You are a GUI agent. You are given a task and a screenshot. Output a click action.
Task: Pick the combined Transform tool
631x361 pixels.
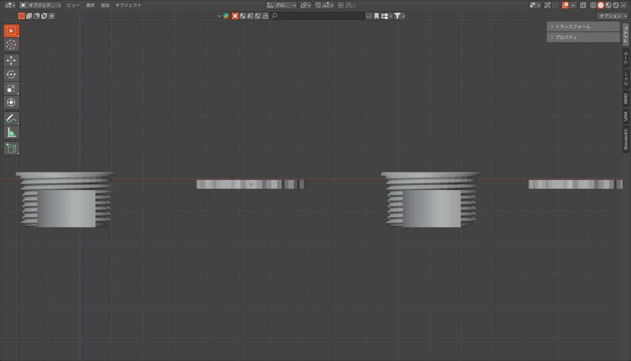[x=11, y=103]
